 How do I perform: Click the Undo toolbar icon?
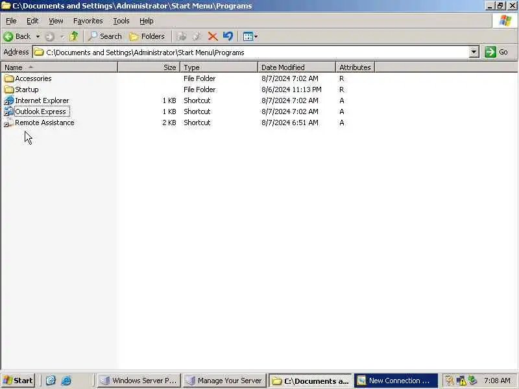tap(228, 36)
